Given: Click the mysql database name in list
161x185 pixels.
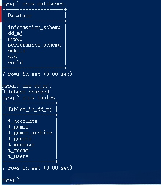Looking at the screenshot, I should click(15, 39).
